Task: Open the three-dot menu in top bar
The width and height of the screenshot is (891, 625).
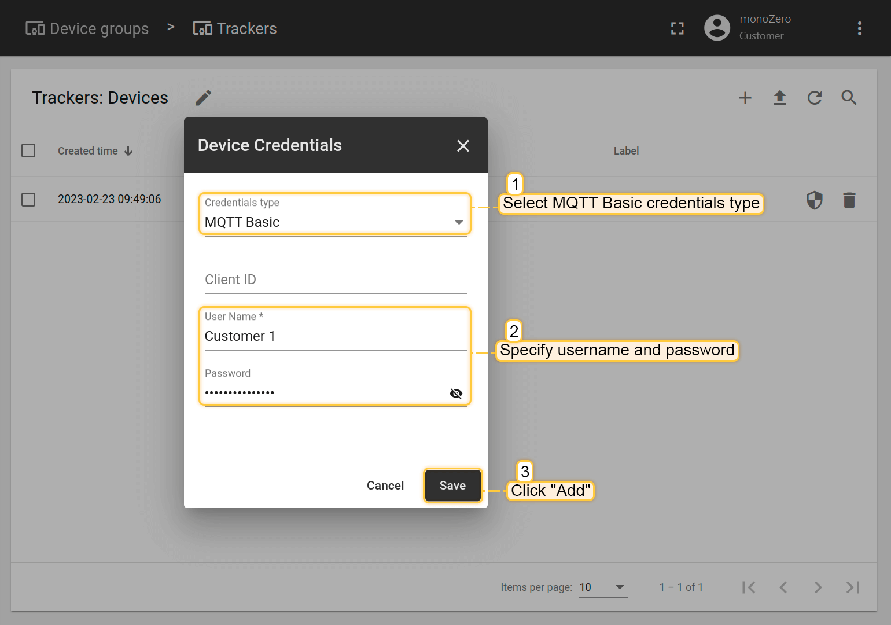Action: (859, 28)
